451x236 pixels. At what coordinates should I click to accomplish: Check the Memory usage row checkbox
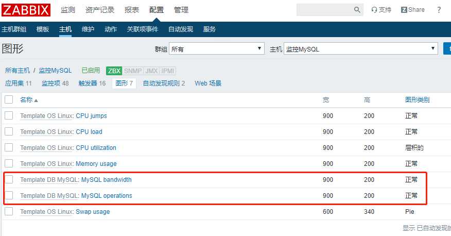9,163
